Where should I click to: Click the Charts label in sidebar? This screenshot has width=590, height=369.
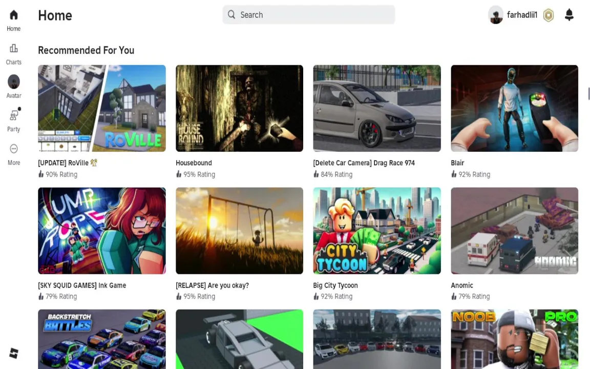coord(13,62)
